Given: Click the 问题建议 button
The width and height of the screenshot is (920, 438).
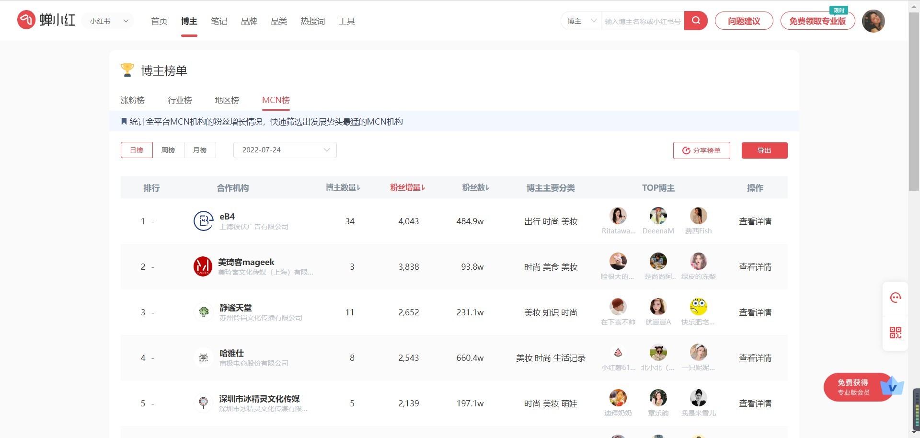Looking at the screenshot, I should pos(744,21).
